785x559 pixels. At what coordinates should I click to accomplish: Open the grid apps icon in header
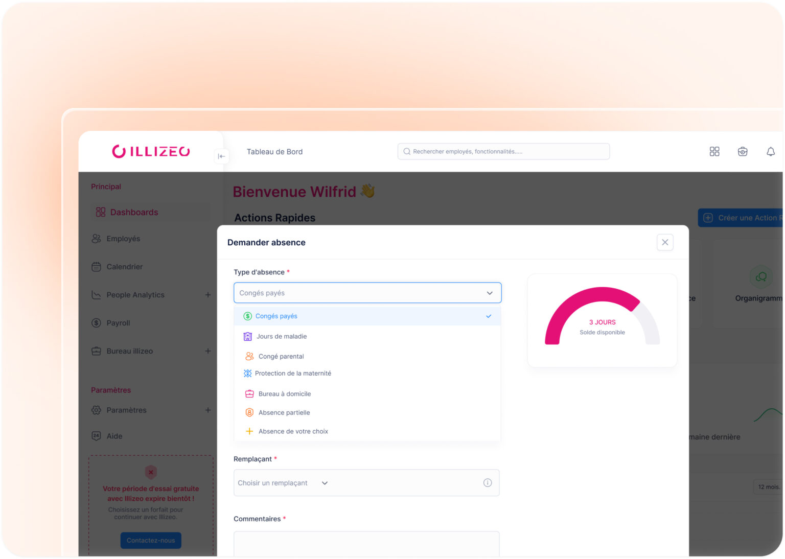[x=714, y=152]
